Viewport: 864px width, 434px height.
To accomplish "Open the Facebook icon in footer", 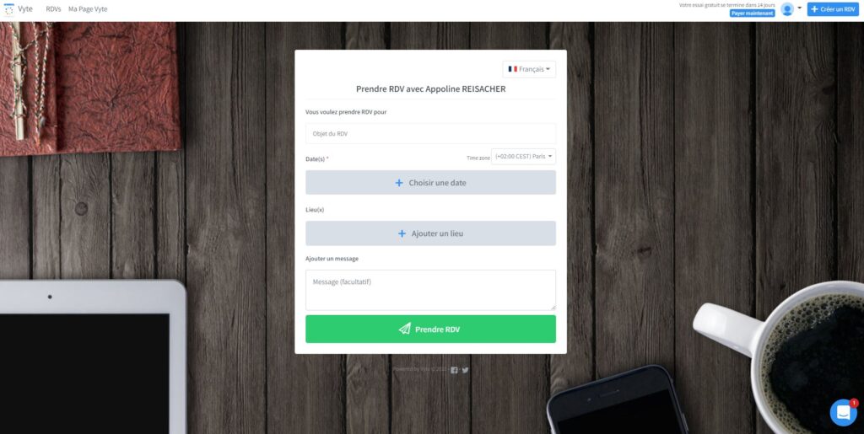I will tap(455, 370).
